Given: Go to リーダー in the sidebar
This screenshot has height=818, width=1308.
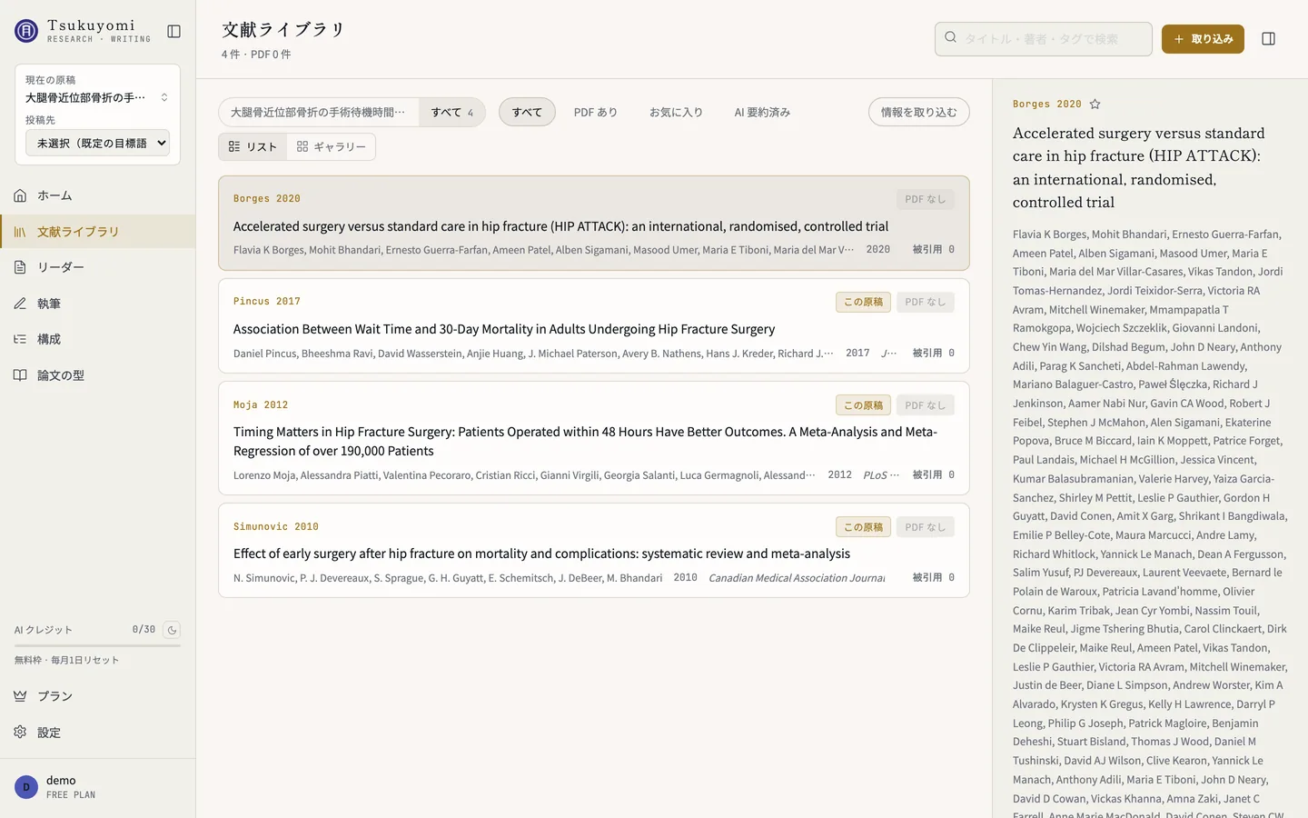Looking at the screenshot, I should point(98,267).
